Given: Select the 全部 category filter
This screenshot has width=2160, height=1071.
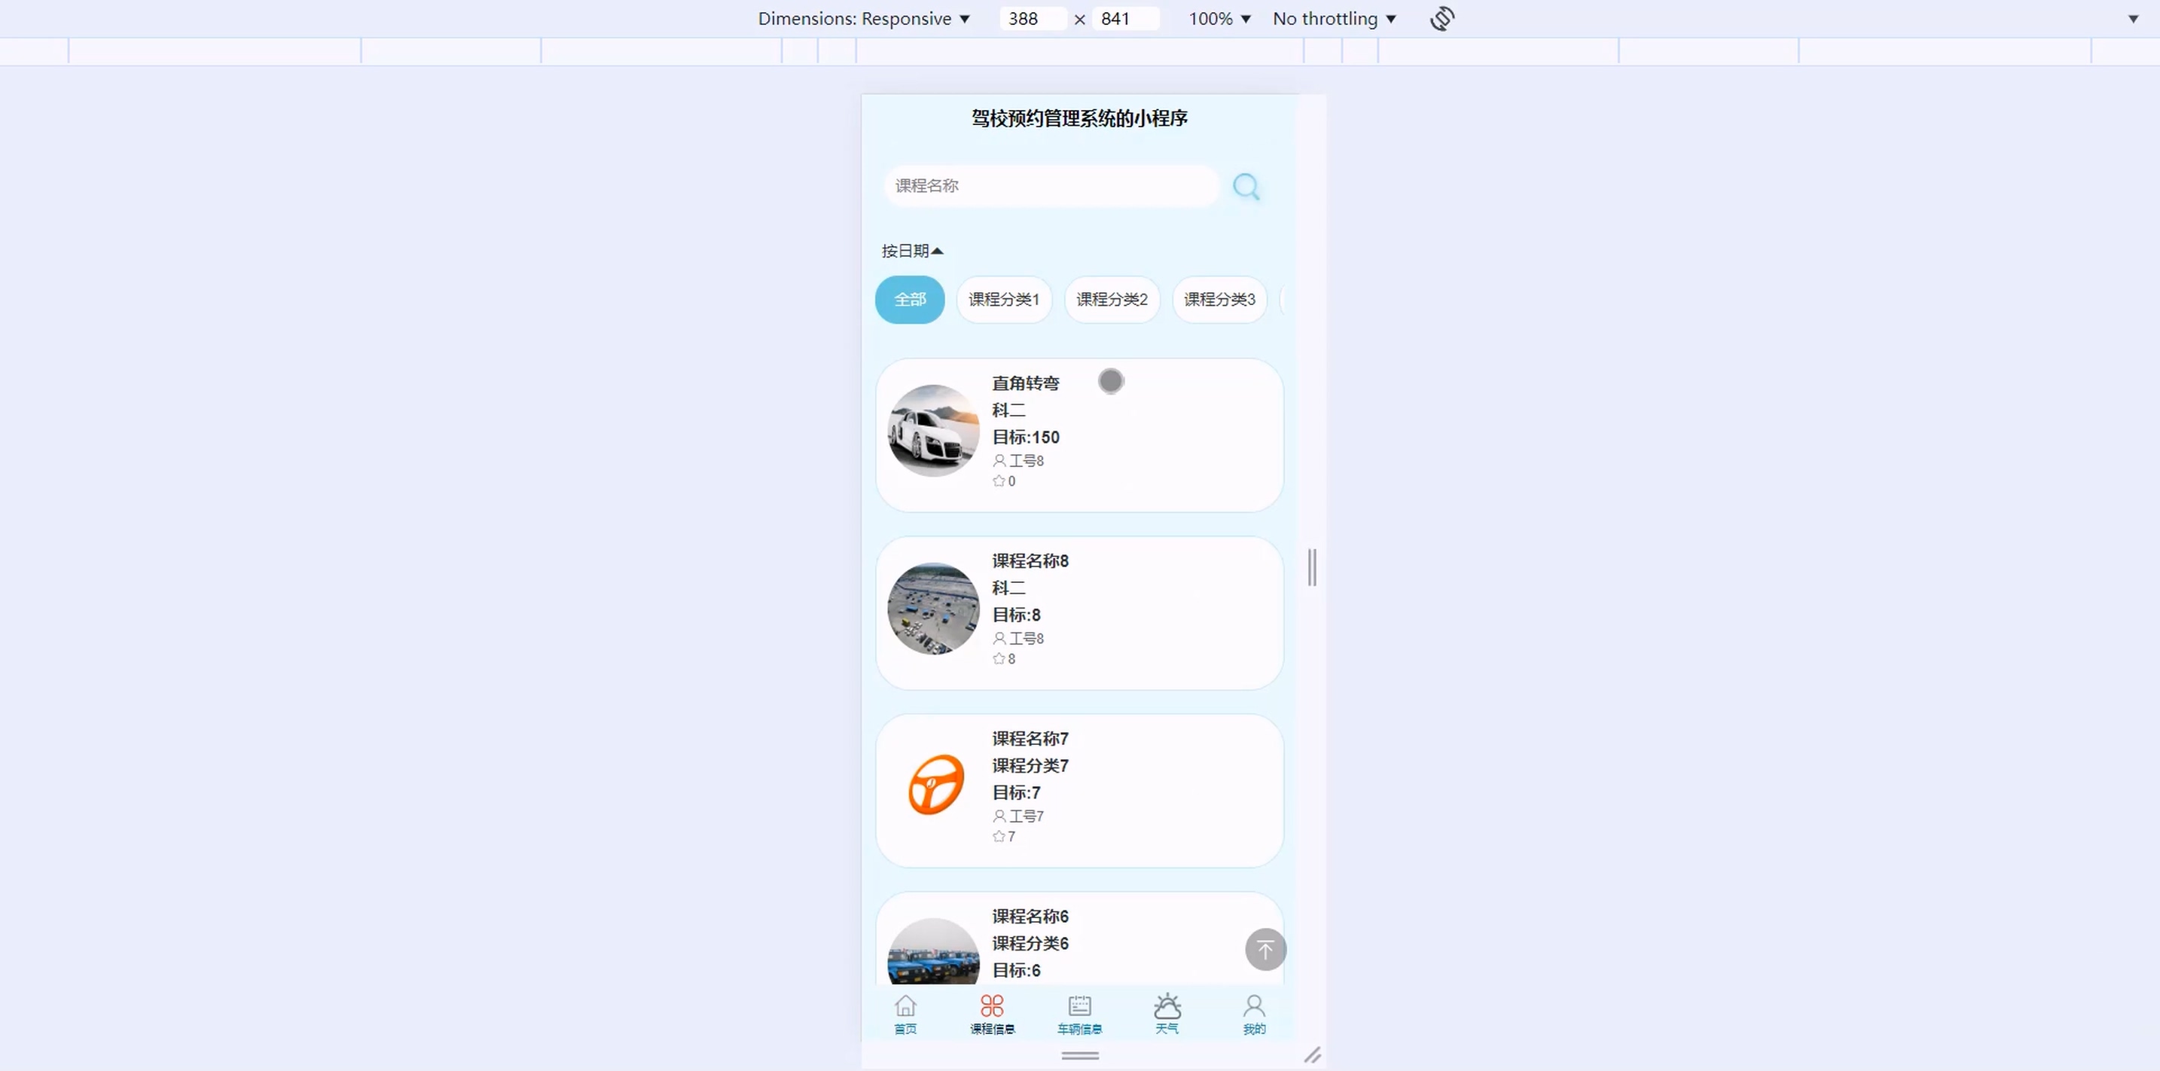Looking at the screenshot, I should click(910, 300).
